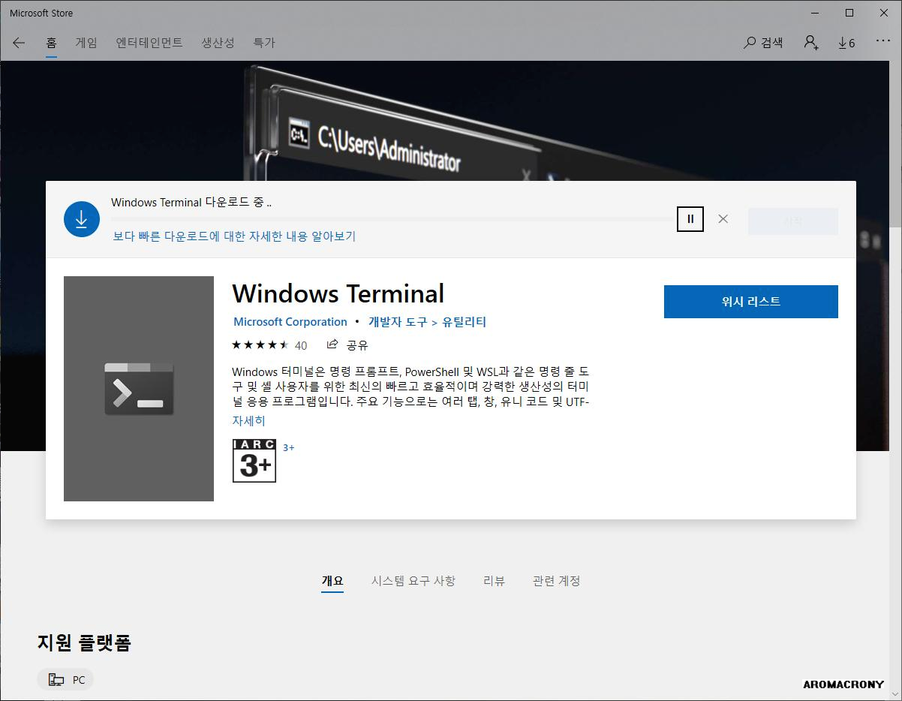This screenshot has height=701, width=902.
Task: Click the PC platform chip
Action: pos(65,680)
